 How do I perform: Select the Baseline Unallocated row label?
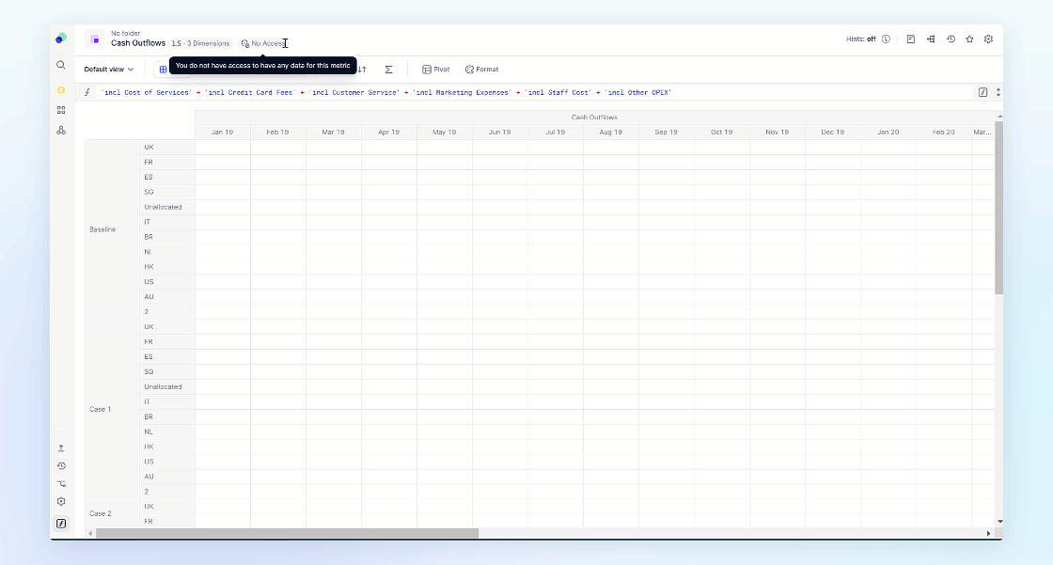click(x=167, y=207)
